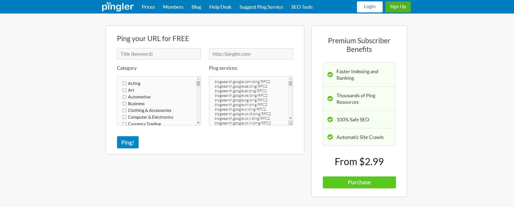Click the green check beside Faster Indexing and Ranking
The width and height of the screenshot is (514, 207).
point(330,75)
